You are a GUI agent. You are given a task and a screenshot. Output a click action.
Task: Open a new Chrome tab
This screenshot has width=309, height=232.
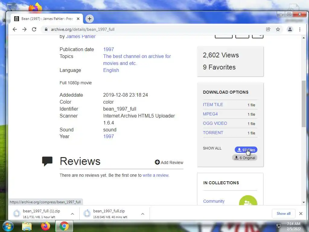click(89, 19)
